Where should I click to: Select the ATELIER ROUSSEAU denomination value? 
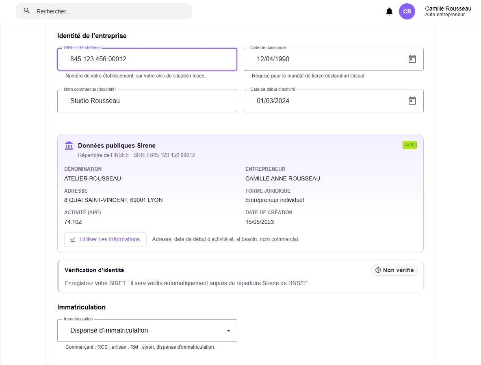coord(92,178)
